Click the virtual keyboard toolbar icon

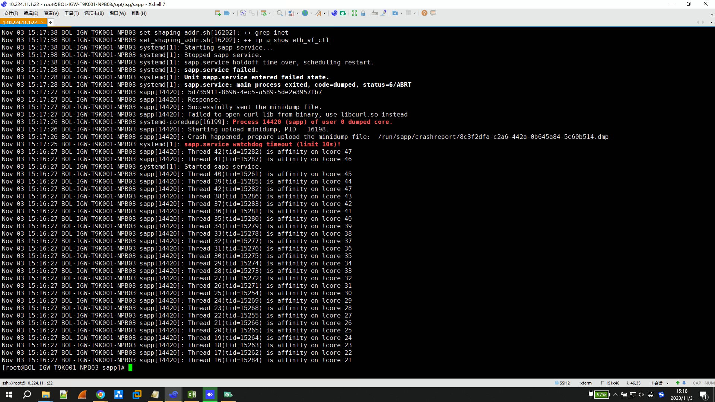[x=375, y=13]
